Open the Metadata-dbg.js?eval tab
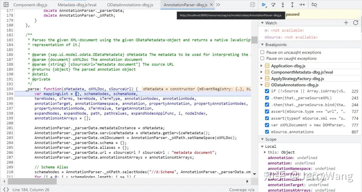Viewport: 362px width, 192px height. [74, 5]
